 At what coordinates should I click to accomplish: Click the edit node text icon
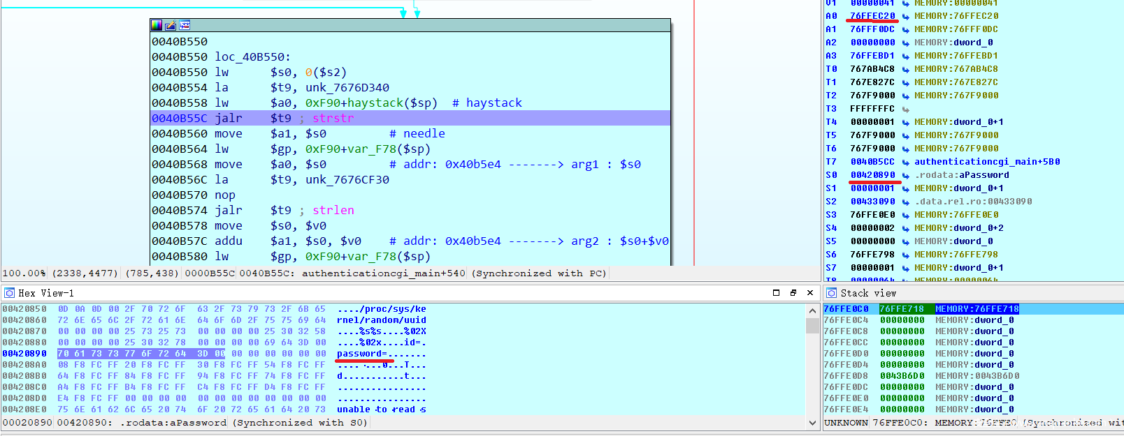(x=171, y=25)
